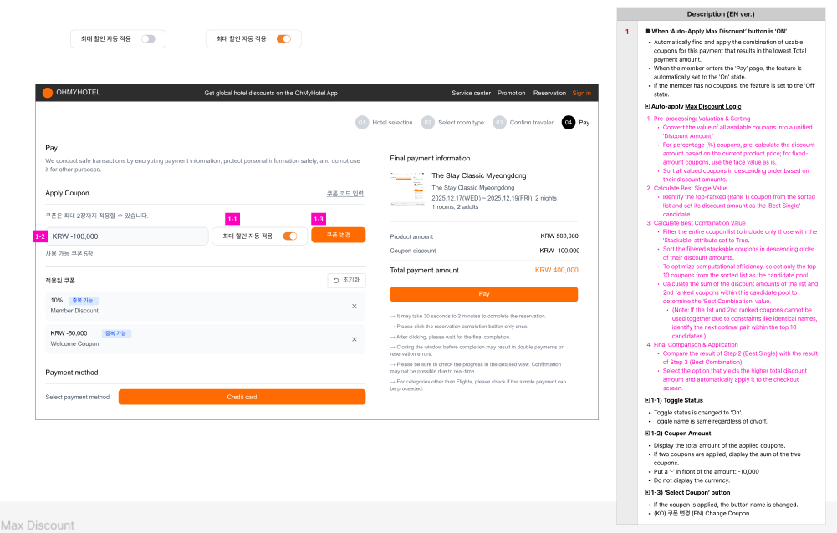The height and width of the screenshot is (533, 837).
Task: Open the Service center menu
Action: point(471,93)
